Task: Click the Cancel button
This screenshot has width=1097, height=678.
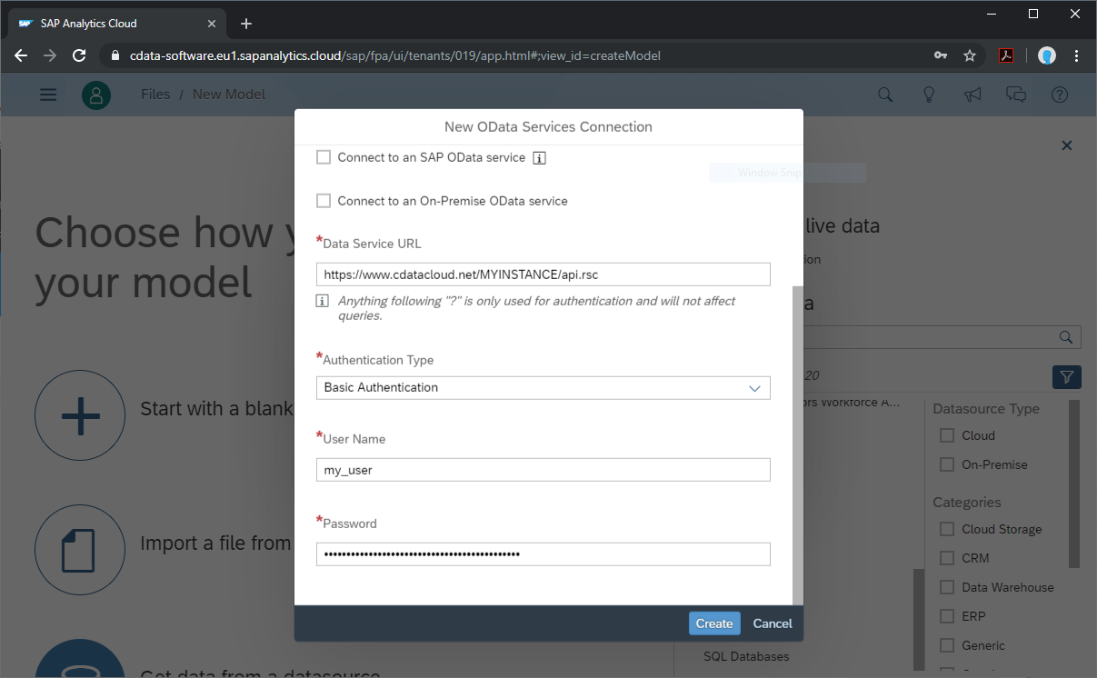Action: coord(772,623)
